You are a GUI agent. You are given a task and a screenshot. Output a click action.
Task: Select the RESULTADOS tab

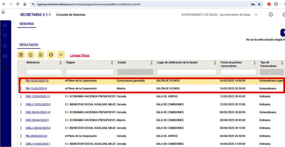[x=29, y=45]
